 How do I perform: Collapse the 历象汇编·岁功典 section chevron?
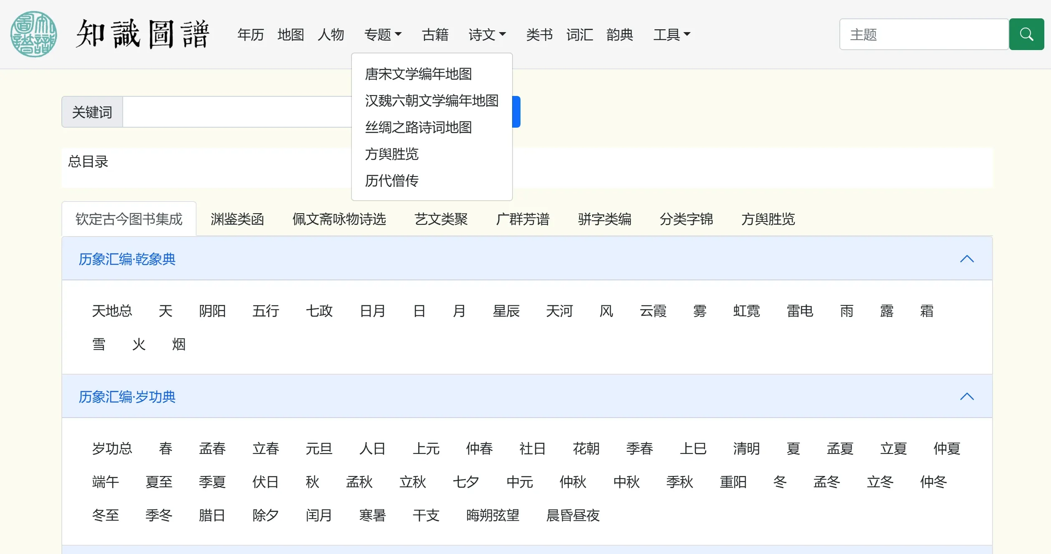(x=968, y=396)
